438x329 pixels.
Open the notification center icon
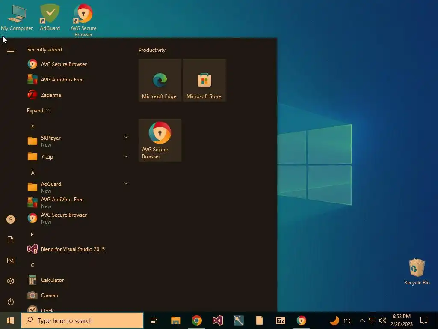tap(424, 320)
